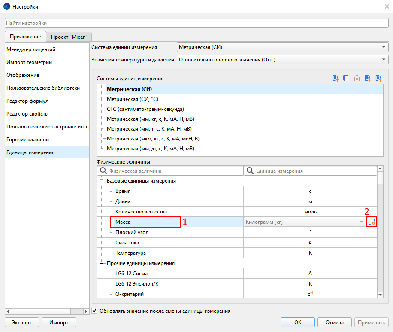Collapse the Базовые единицы измерения group
This screenshot has width=393, height=332.
pyautogui.click(x=102, y=181)
